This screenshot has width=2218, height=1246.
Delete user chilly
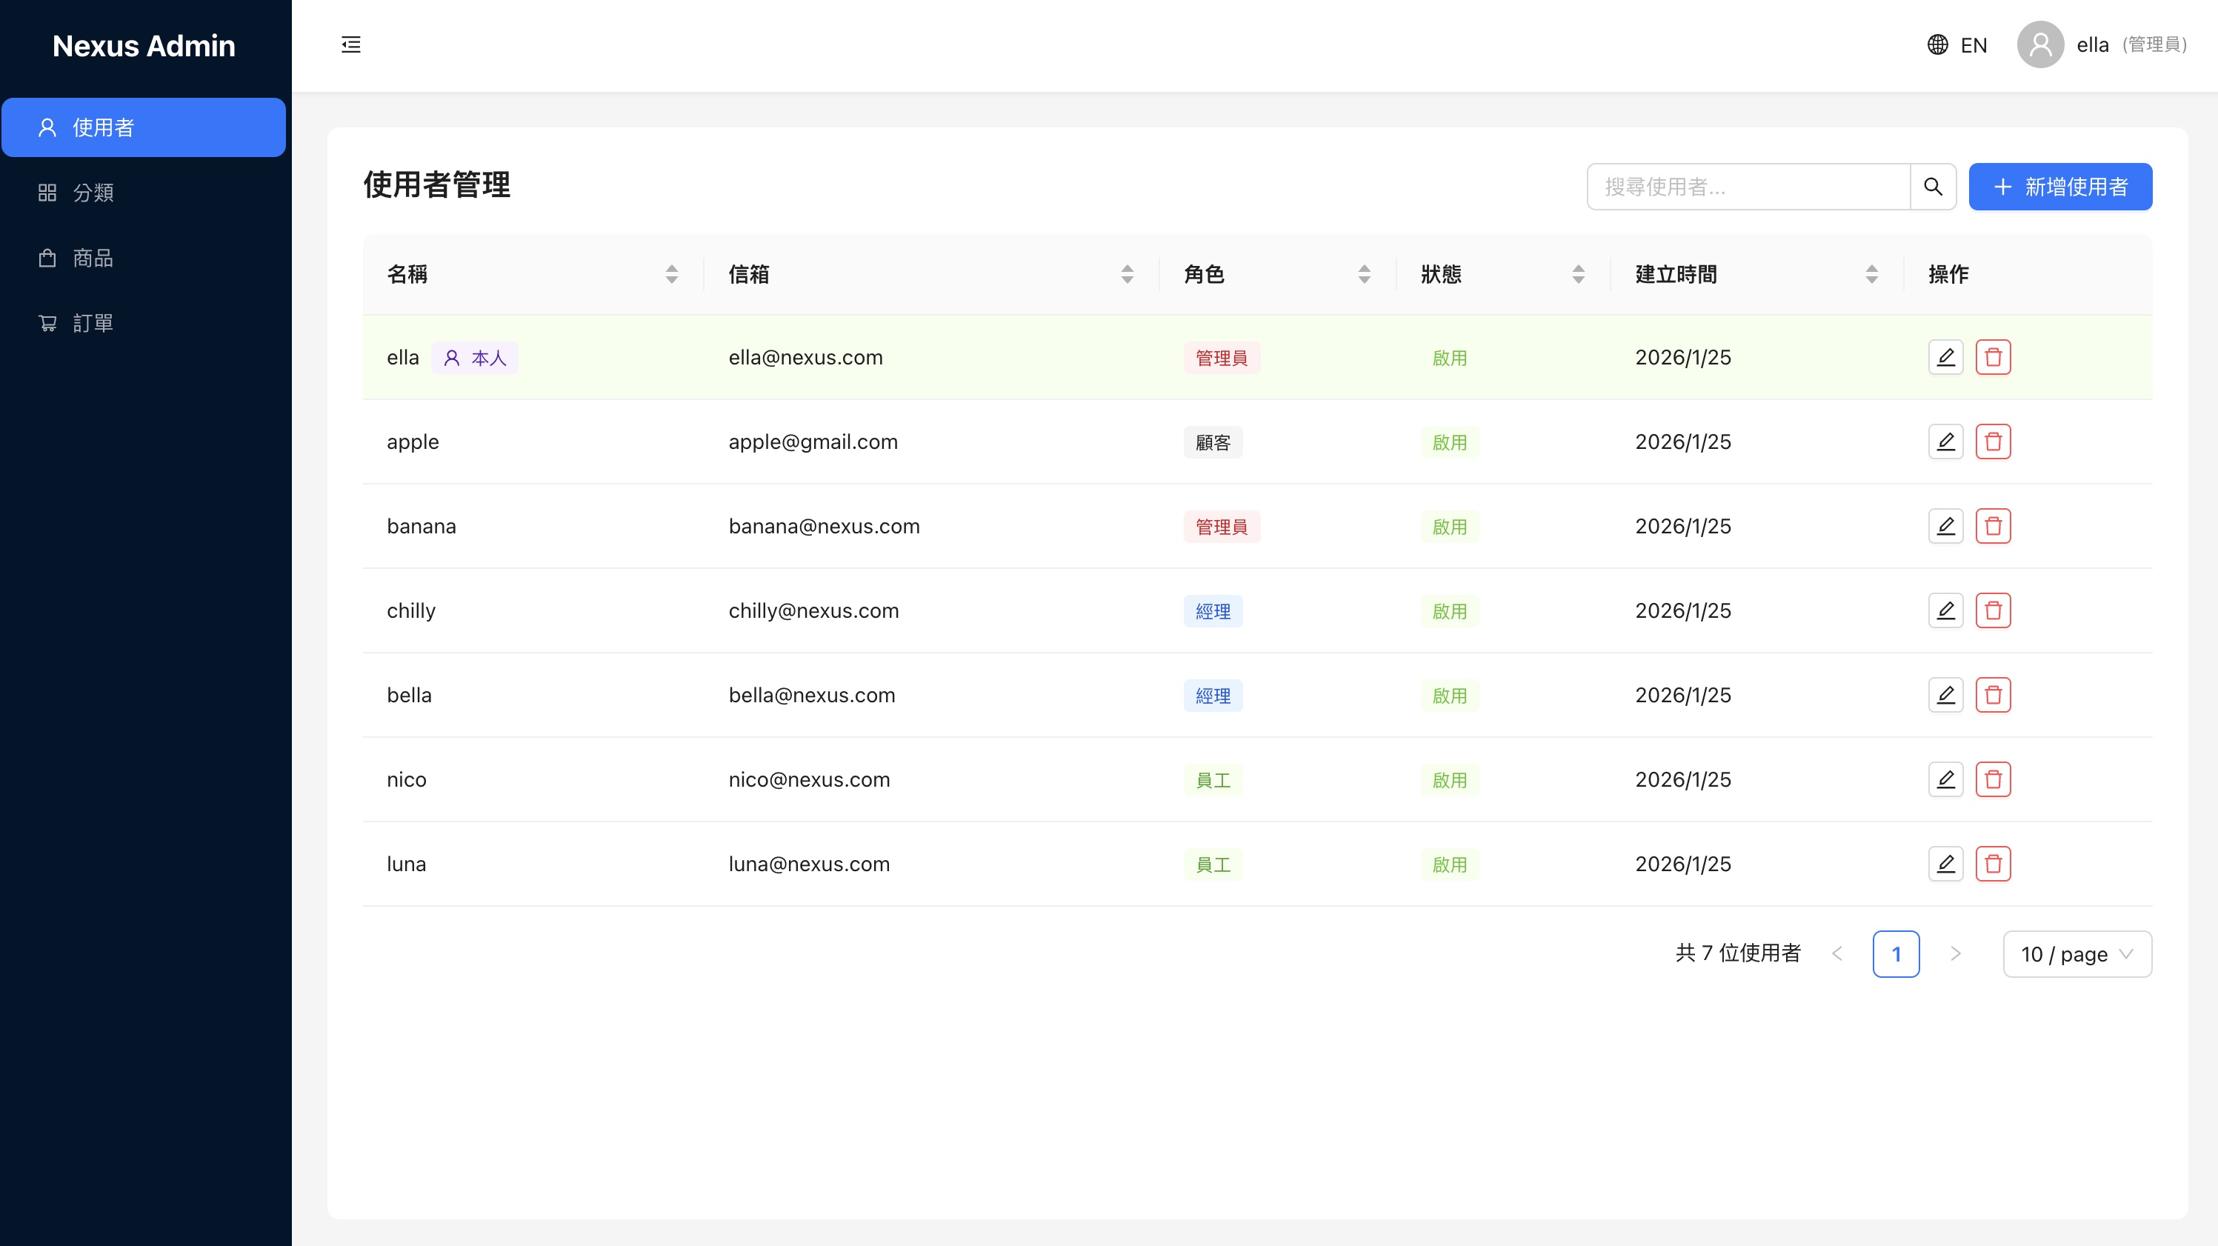tap(1992, 610)
